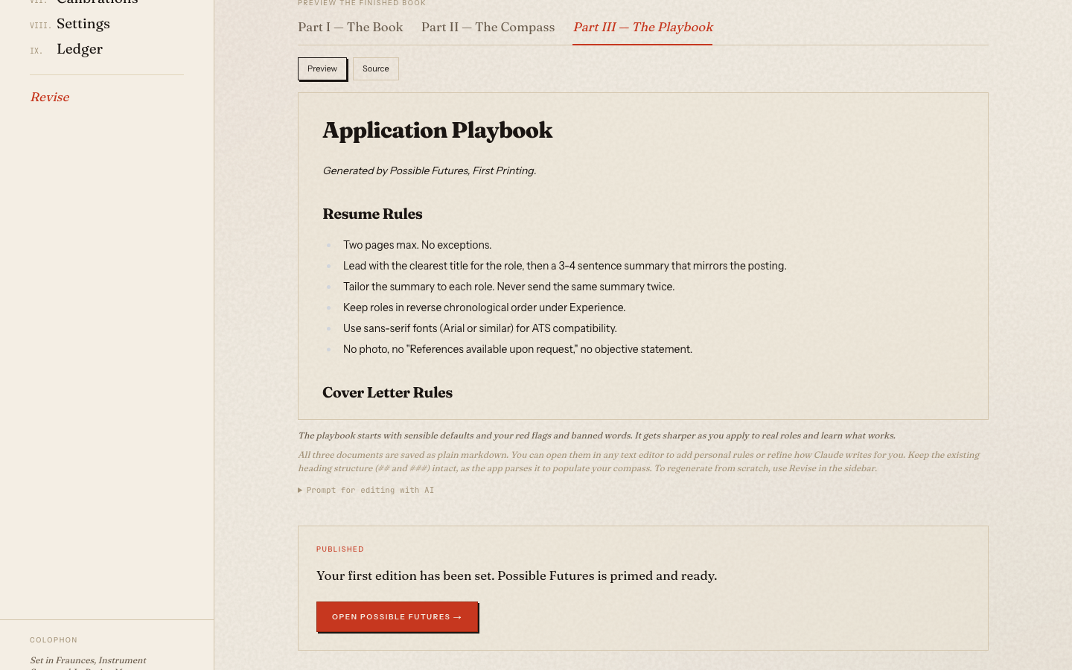Click the red PUBLISHED label
1072x670 pixels.
[x=340, y=549]
